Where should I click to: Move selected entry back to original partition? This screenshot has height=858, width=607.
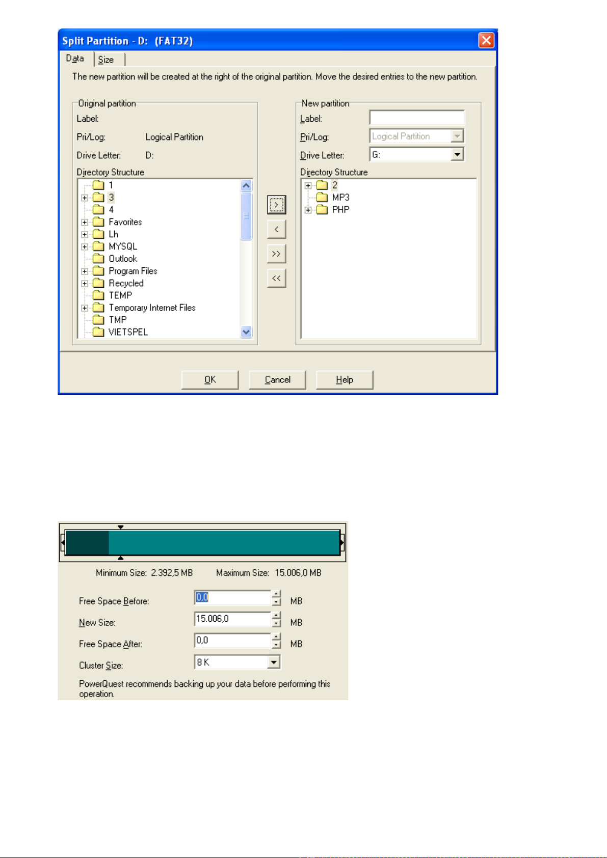click(x=276, y=229)
